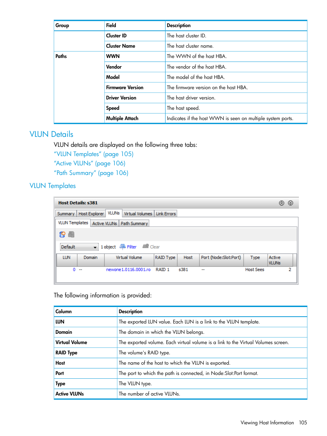Viewport: 327px width, 436px height.
Task: Click the Driver Version field cell
Action: (135, 98)
